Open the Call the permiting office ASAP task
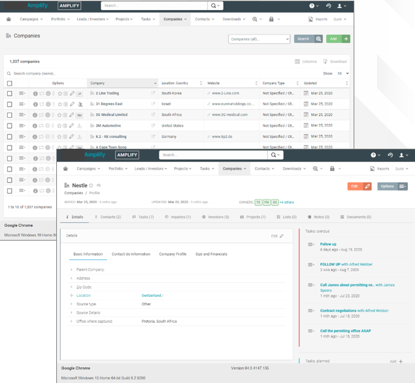Viewport: 415px width, 383px height. (x=345, y=331)
